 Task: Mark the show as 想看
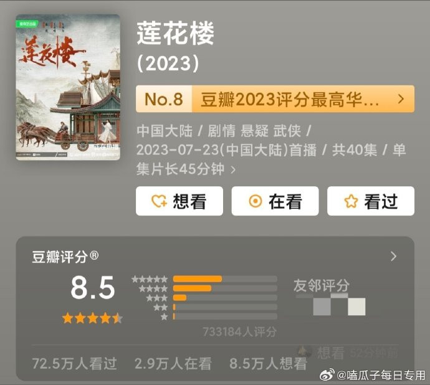tap(179, 201)
